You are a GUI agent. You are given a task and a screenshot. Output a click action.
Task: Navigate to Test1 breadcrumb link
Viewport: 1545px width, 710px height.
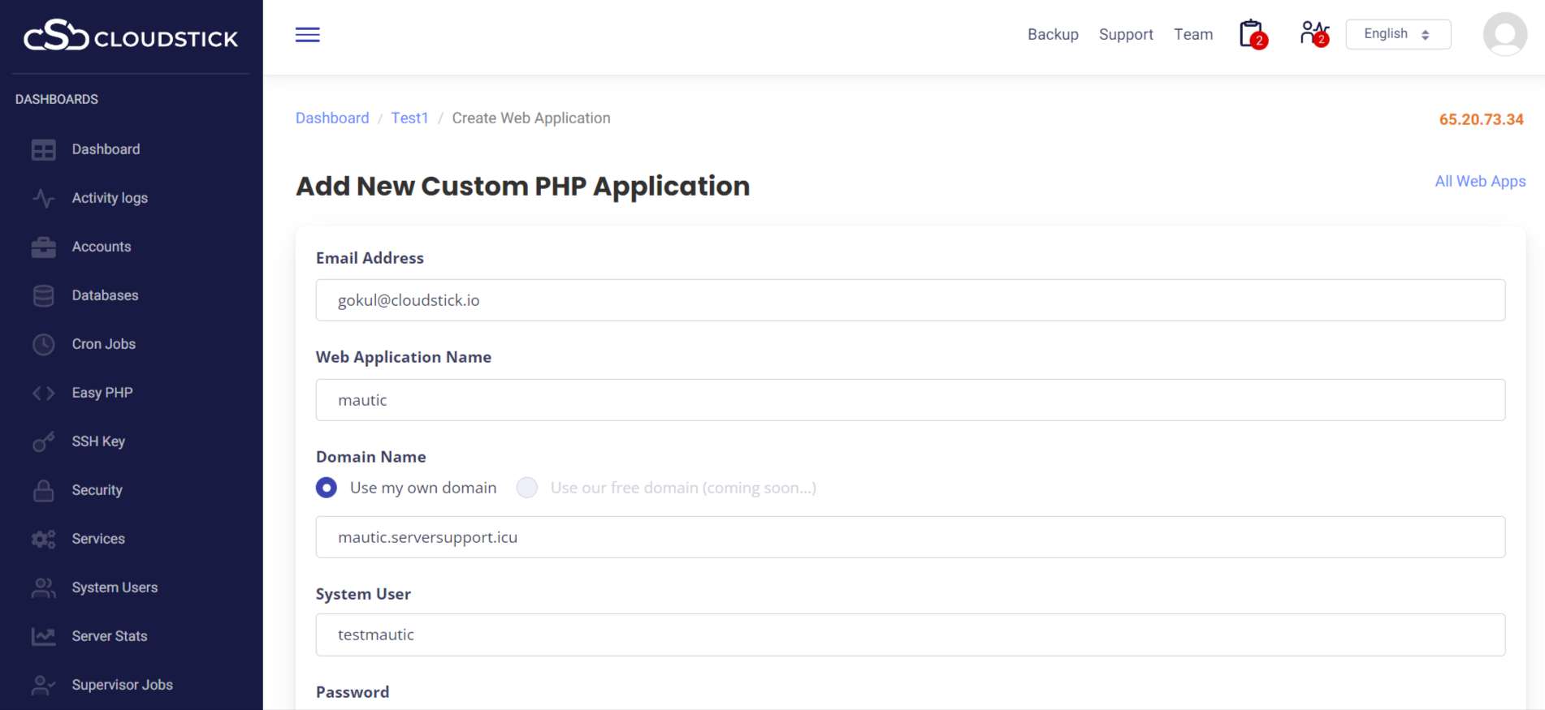coord(409,118)
